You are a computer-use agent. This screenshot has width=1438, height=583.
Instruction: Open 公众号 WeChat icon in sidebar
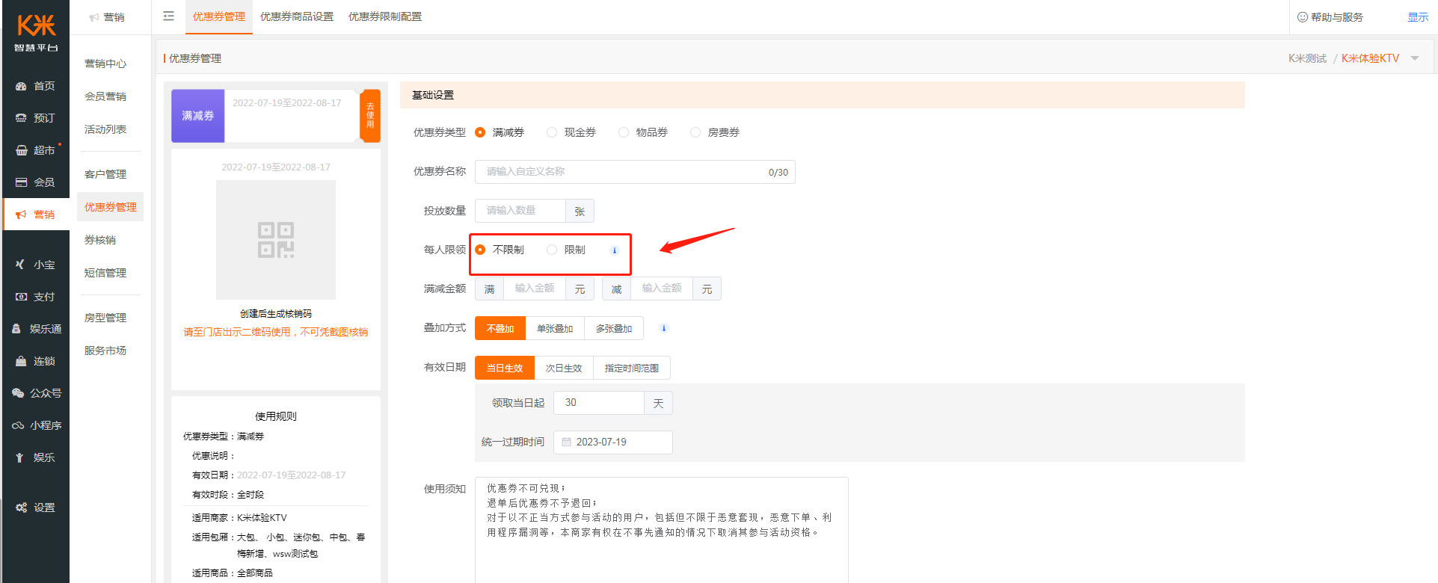[x=17, y=393]
